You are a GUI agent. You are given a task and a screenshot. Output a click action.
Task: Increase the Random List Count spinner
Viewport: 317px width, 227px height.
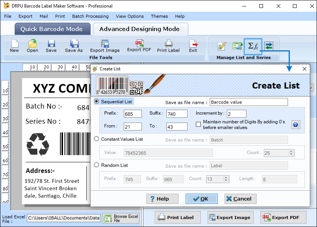coord(226,177)
